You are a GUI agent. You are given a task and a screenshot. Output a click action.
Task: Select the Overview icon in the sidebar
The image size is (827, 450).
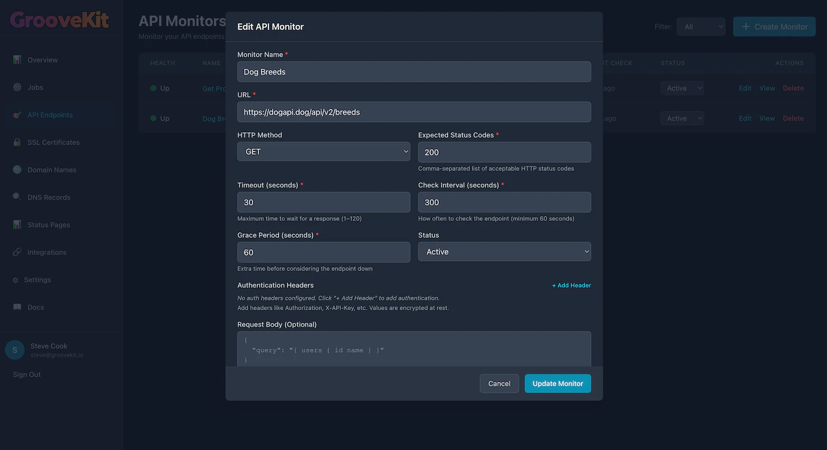pos(18,60)
